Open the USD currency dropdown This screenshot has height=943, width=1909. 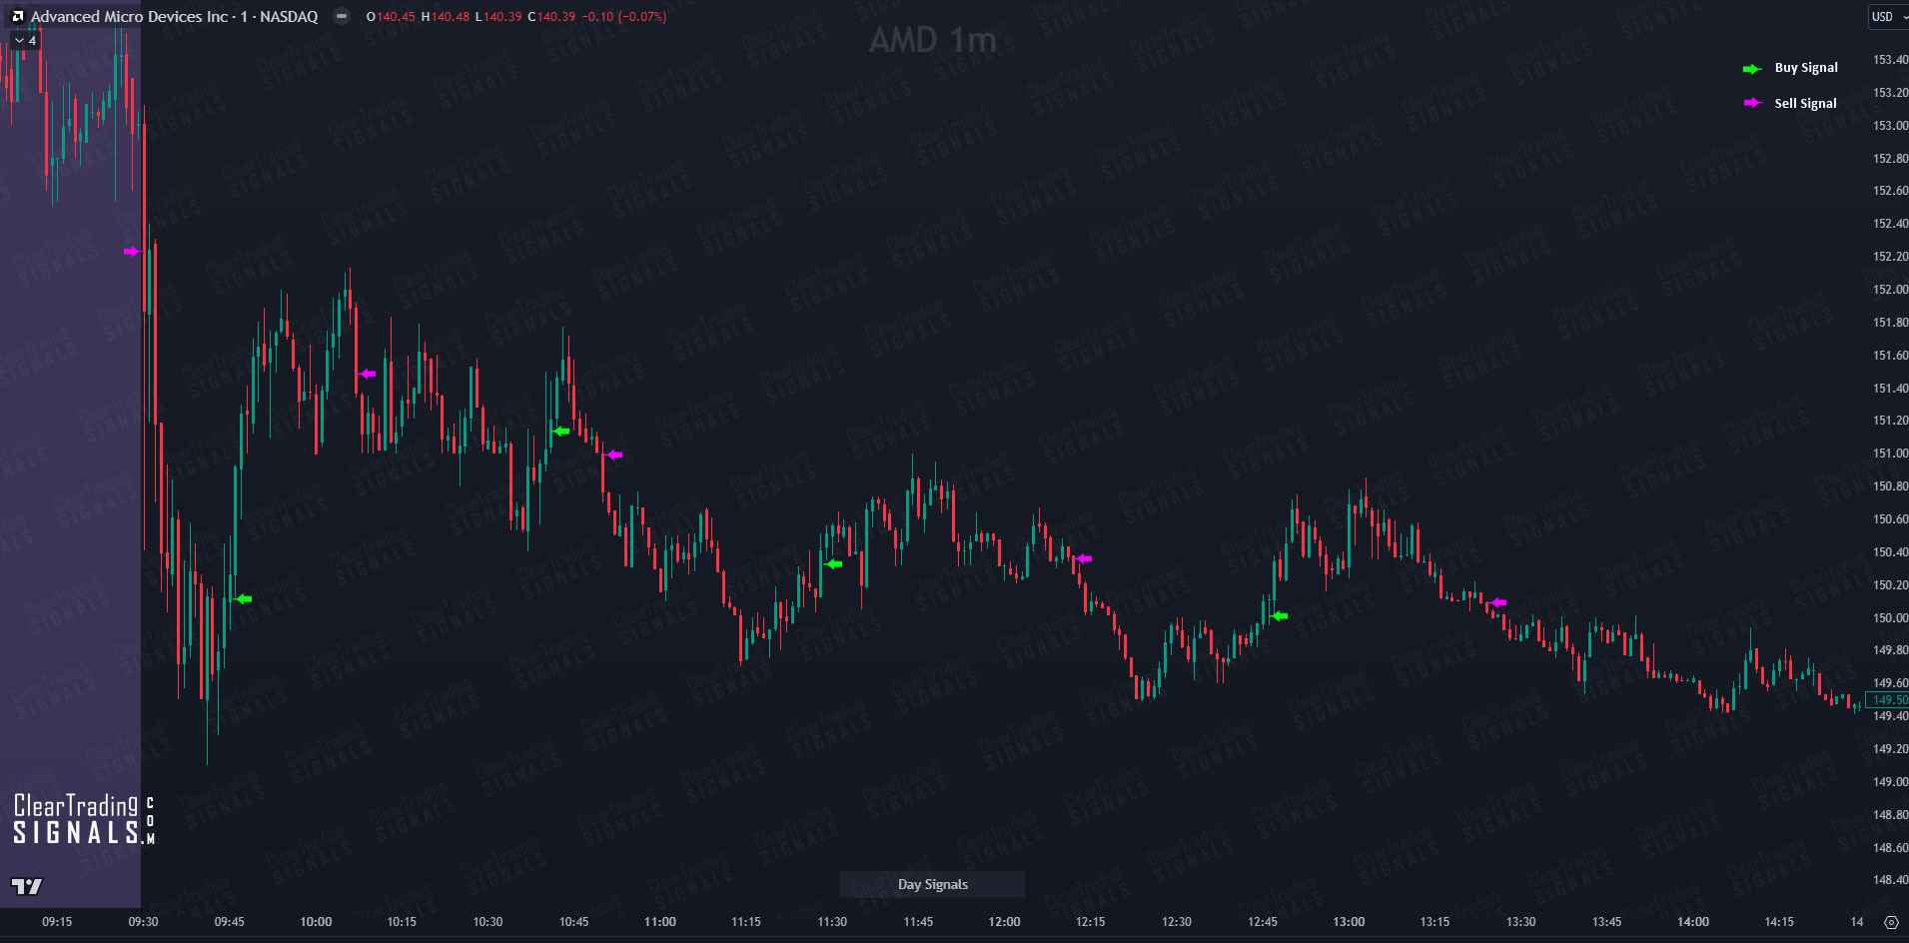point(1889,17)
